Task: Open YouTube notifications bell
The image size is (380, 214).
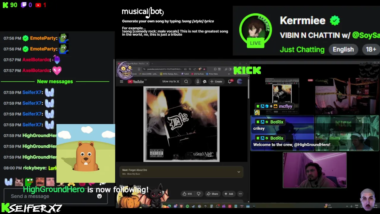Action: (x=230, y=81)
